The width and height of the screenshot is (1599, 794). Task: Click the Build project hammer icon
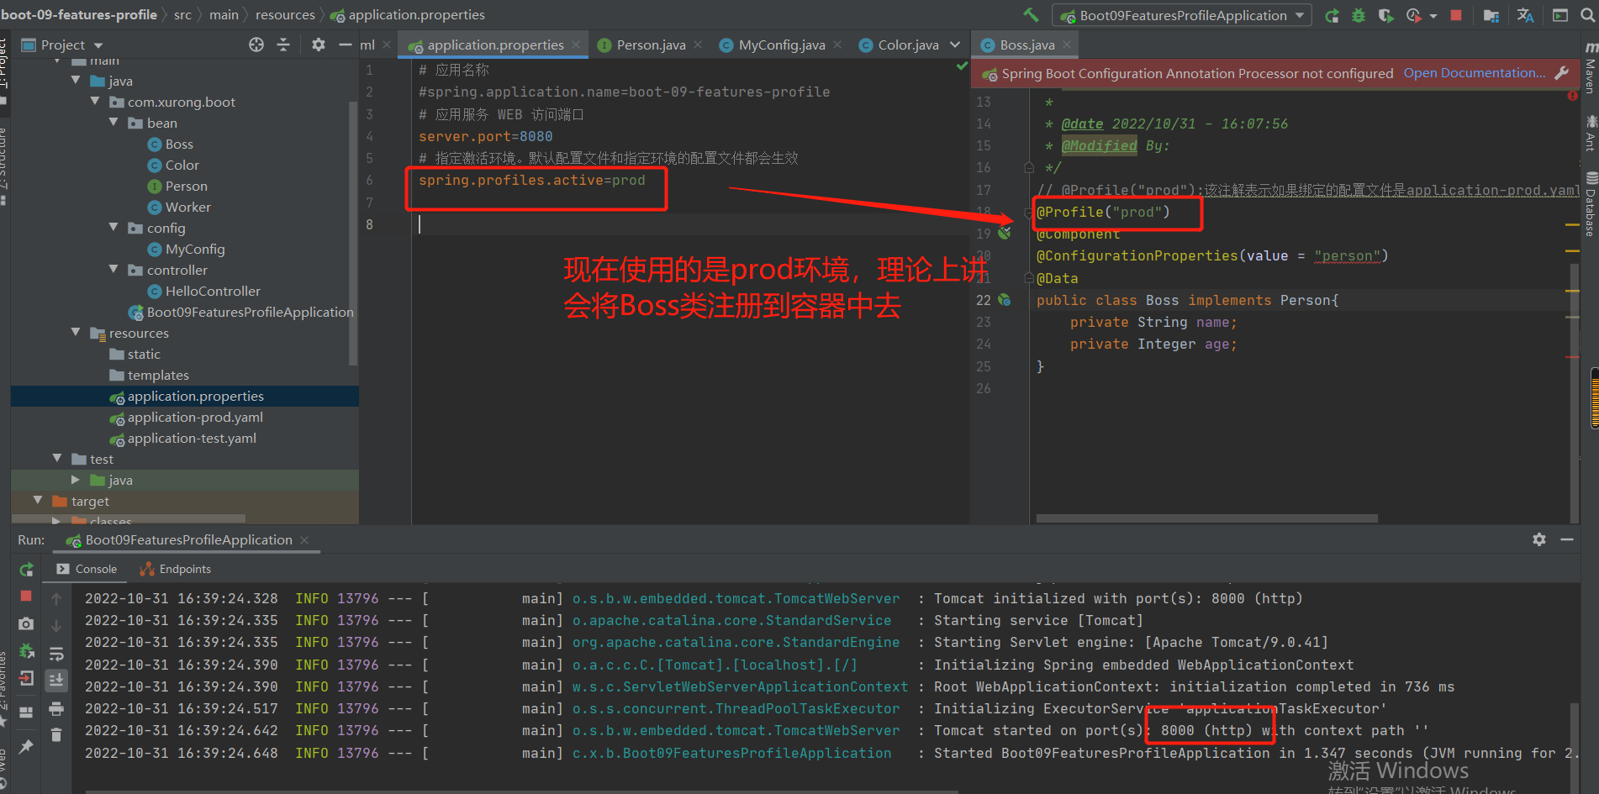point(1031,15)
